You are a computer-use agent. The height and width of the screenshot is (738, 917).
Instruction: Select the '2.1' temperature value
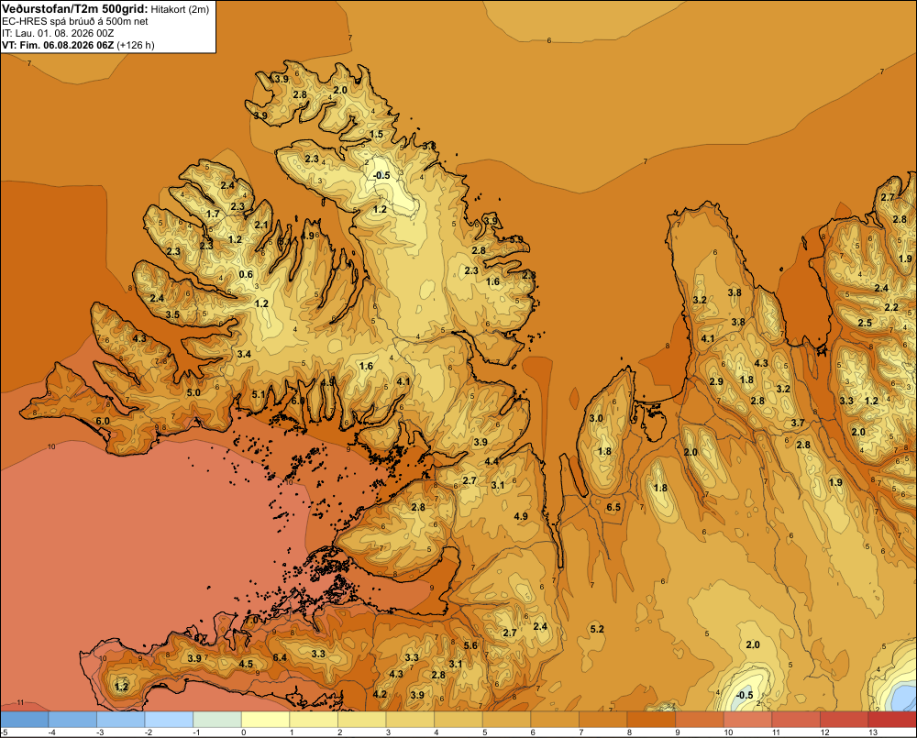click(x=261, y=225)
